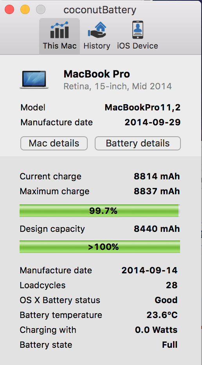Click the Loadcycles count of 28
Image resolution: width=202 pixels, height=365 pixels.
pos(172,285)
